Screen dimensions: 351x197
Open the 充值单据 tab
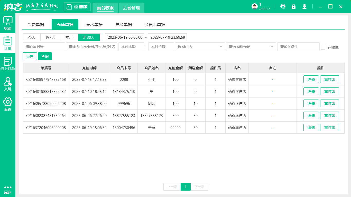tap(65, 24)
